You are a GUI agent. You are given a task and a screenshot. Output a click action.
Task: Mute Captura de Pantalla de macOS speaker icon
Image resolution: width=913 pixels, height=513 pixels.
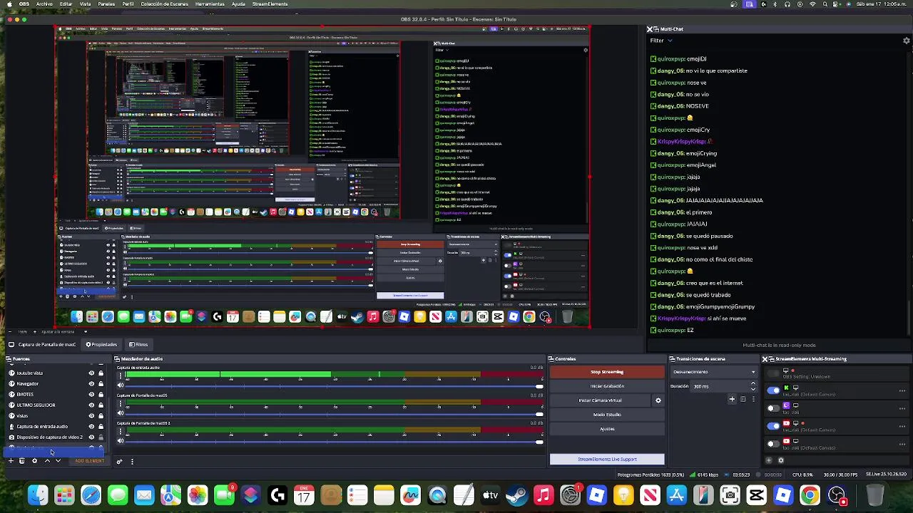pos(121,413)
